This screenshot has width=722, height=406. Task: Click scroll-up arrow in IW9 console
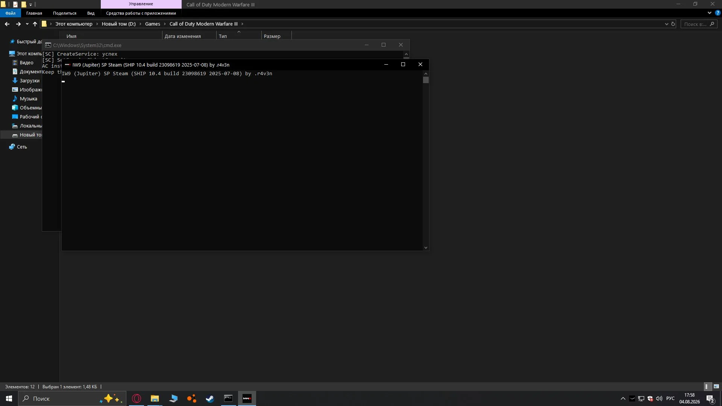426,74
